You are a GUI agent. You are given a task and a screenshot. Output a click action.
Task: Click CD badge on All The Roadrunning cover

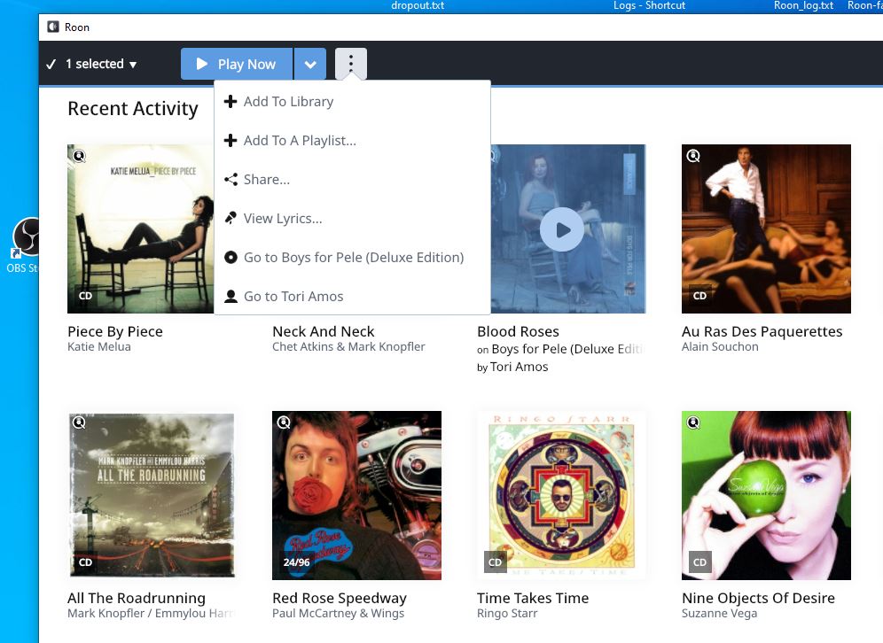coord(86,562)
